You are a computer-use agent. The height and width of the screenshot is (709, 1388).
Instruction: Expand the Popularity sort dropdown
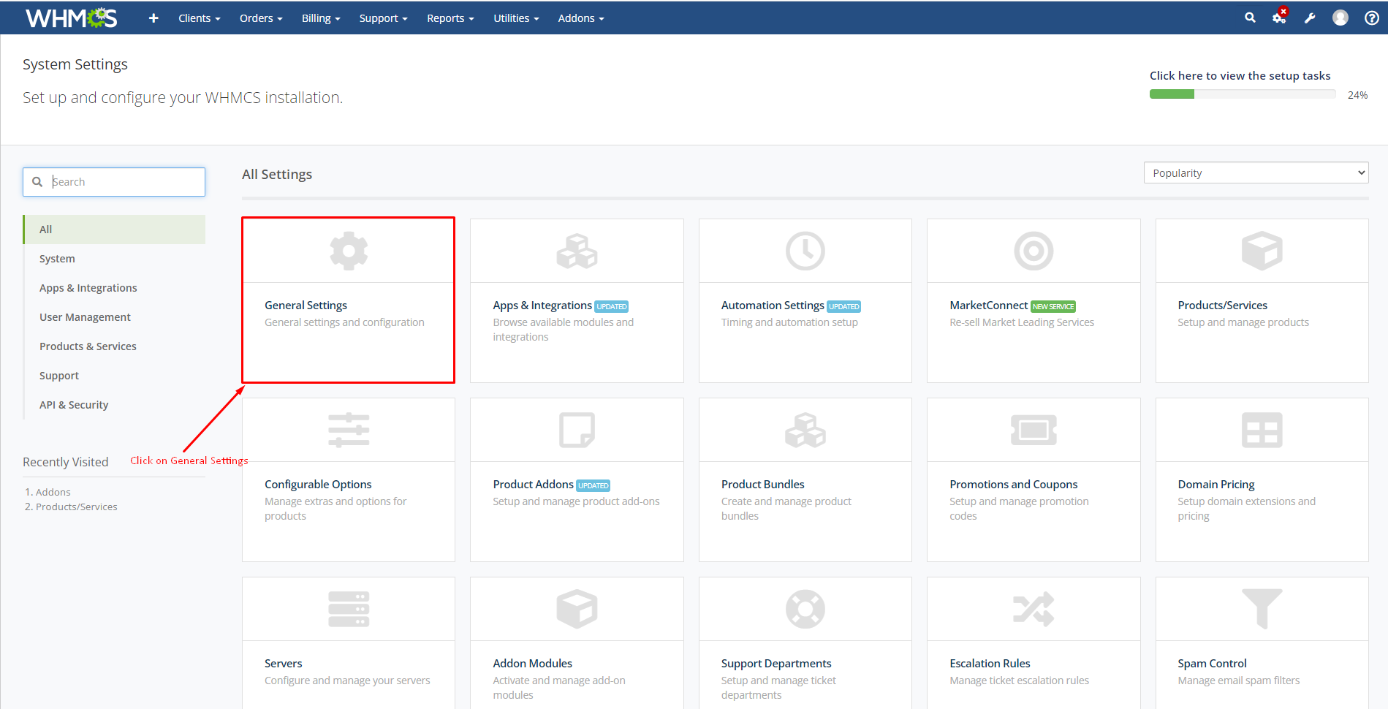coord(1256,173)
